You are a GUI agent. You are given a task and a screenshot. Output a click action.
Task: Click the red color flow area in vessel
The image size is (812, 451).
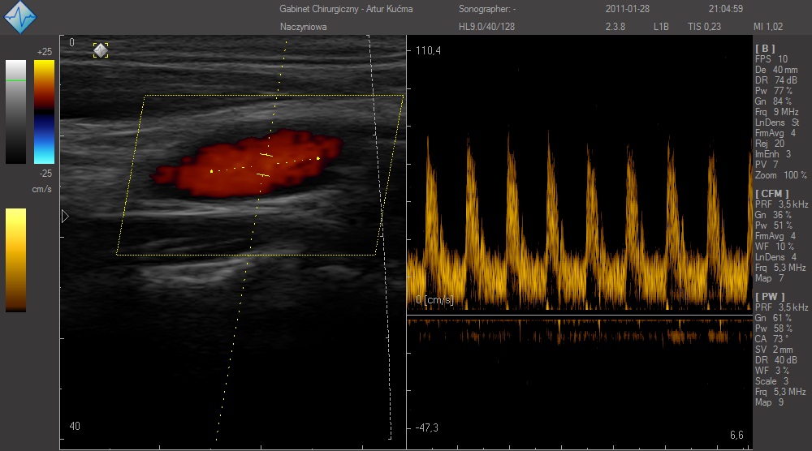[x=248, y=164]
